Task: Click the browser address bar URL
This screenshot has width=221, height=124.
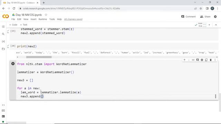Action: (x=71, y=8)
